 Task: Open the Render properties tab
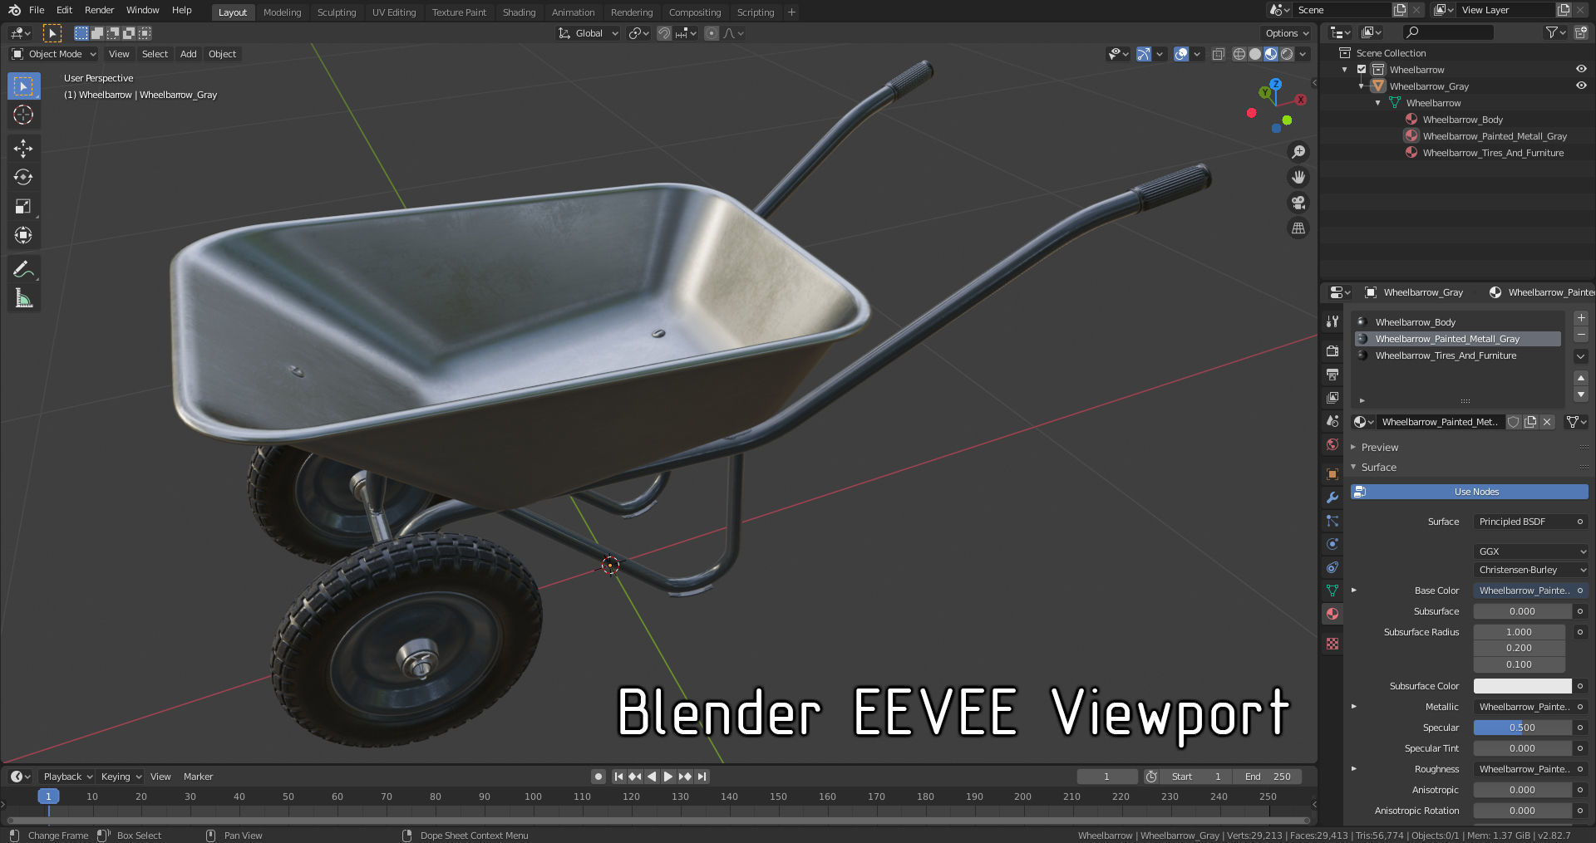coord(1332,351)
